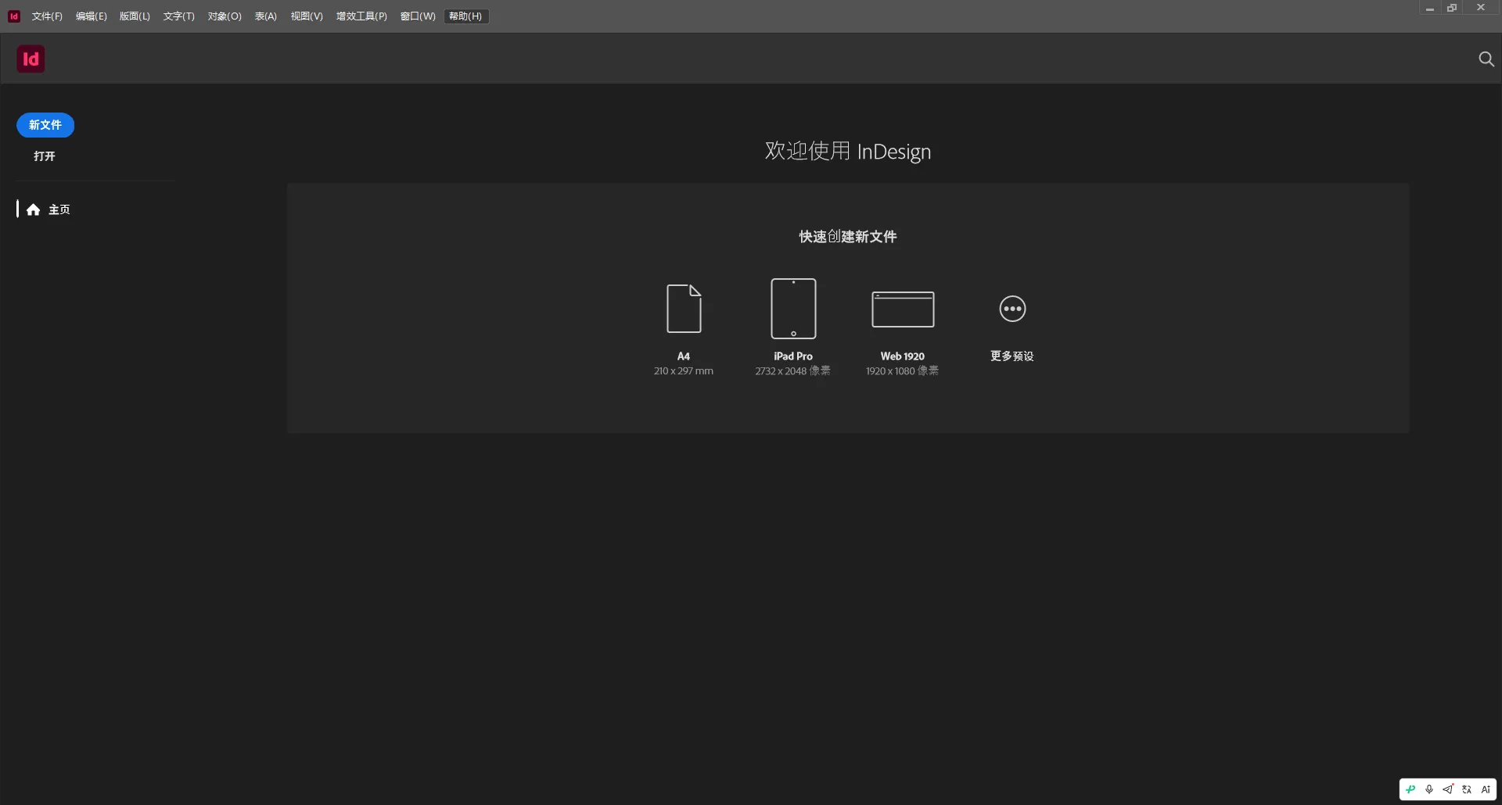Viewport: 1502px width, 805px height.
Task: Click the AI icon in floating toolbar
Action: click(x=1486, y=789)
